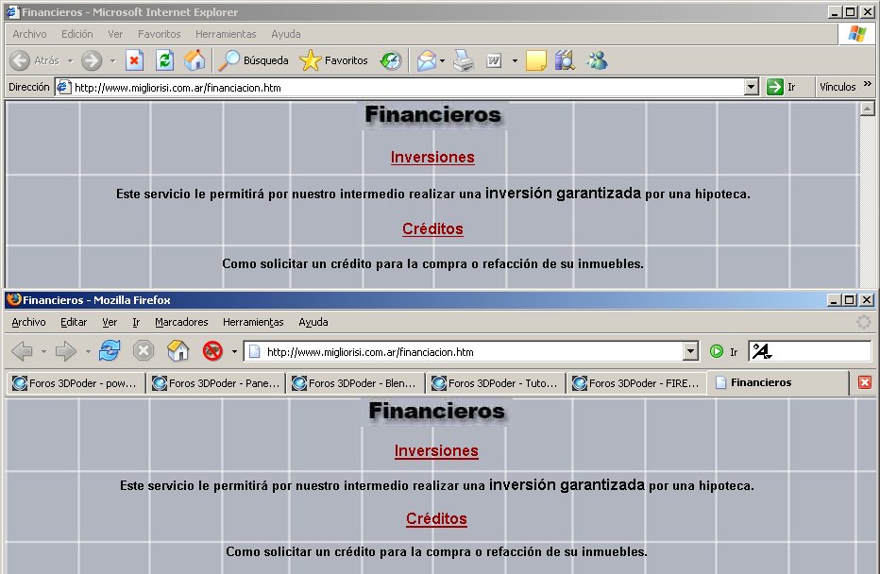Click the back arrow in Firefox

click(22, 351)
